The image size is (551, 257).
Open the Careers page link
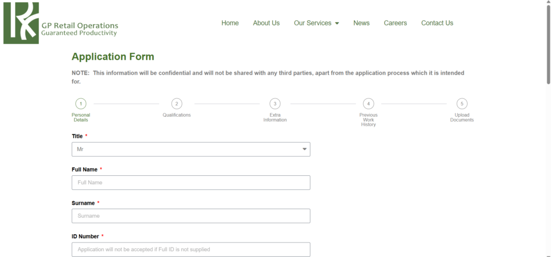point(395,23)
